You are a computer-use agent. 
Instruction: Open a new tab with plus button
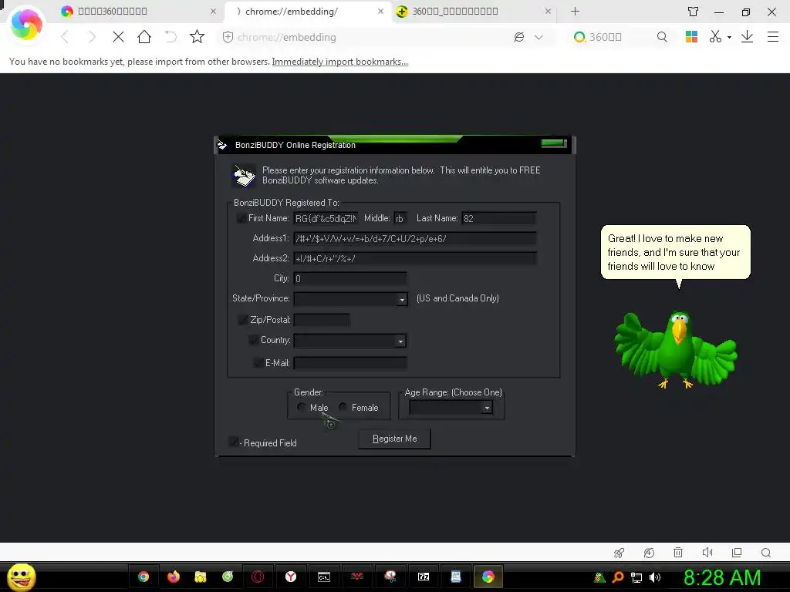point(575,11)
